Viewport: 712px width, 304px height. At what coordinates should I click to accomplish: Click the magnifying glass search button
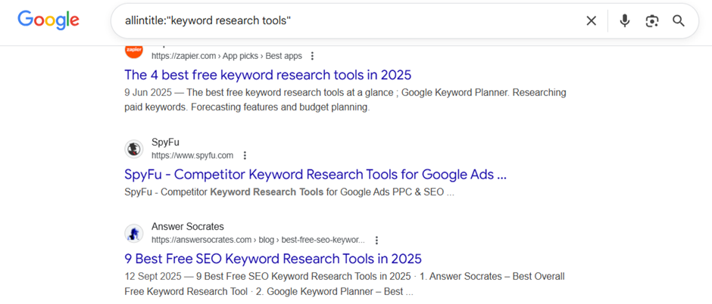point(679,21)
